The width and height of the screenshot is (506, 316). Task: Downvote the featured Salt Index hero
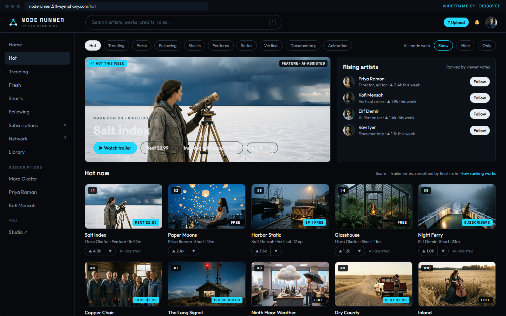[x=272, y=148]
